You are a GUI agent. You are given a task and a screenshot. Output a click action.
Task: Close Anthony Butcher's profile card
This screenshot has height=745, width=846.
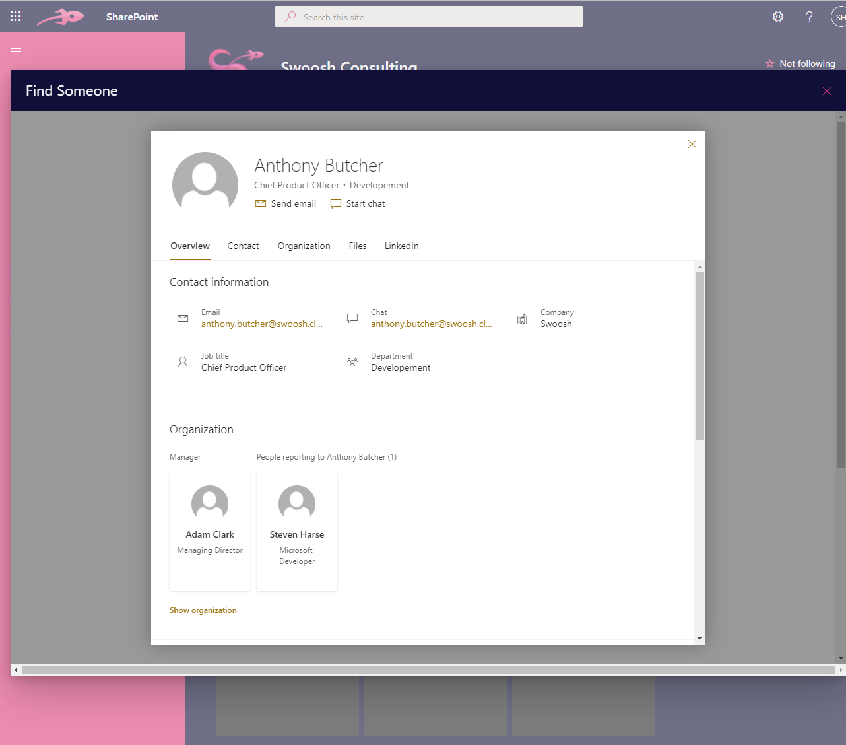coord(692,144)
